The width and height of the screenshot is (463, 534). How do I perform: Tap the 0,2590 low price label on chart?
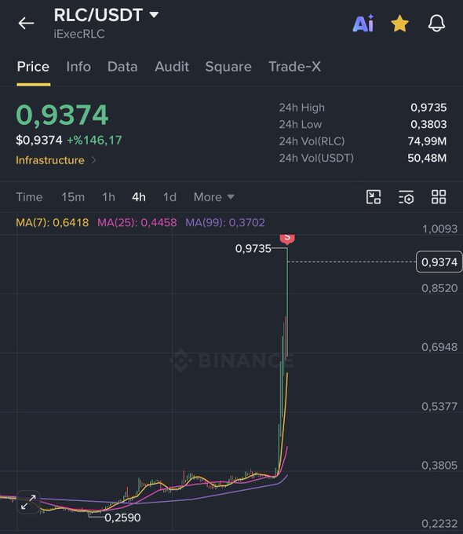(x=122, y=518)
